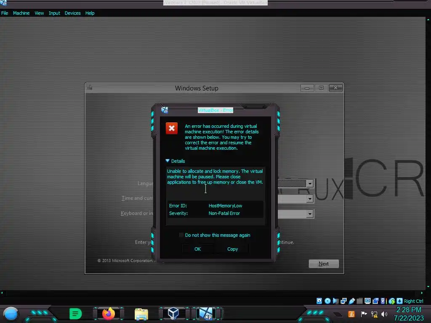Screen dimensions: 431x323
Task: Launch Firefox from the taskbar
Action: (109, 314)
